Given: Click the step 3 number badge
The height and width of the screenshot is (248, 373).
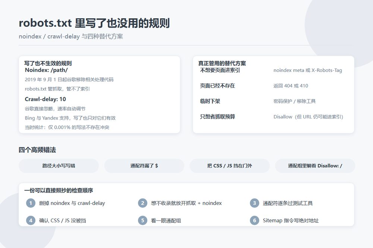Looking at the screenshot, I should click(254, 203).
